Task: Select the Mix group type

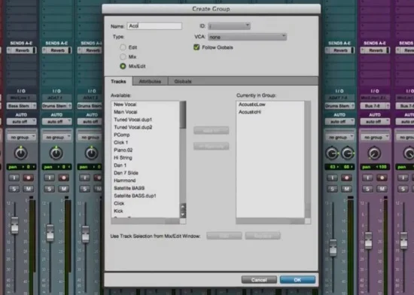Action: click(x=123, y=56)
